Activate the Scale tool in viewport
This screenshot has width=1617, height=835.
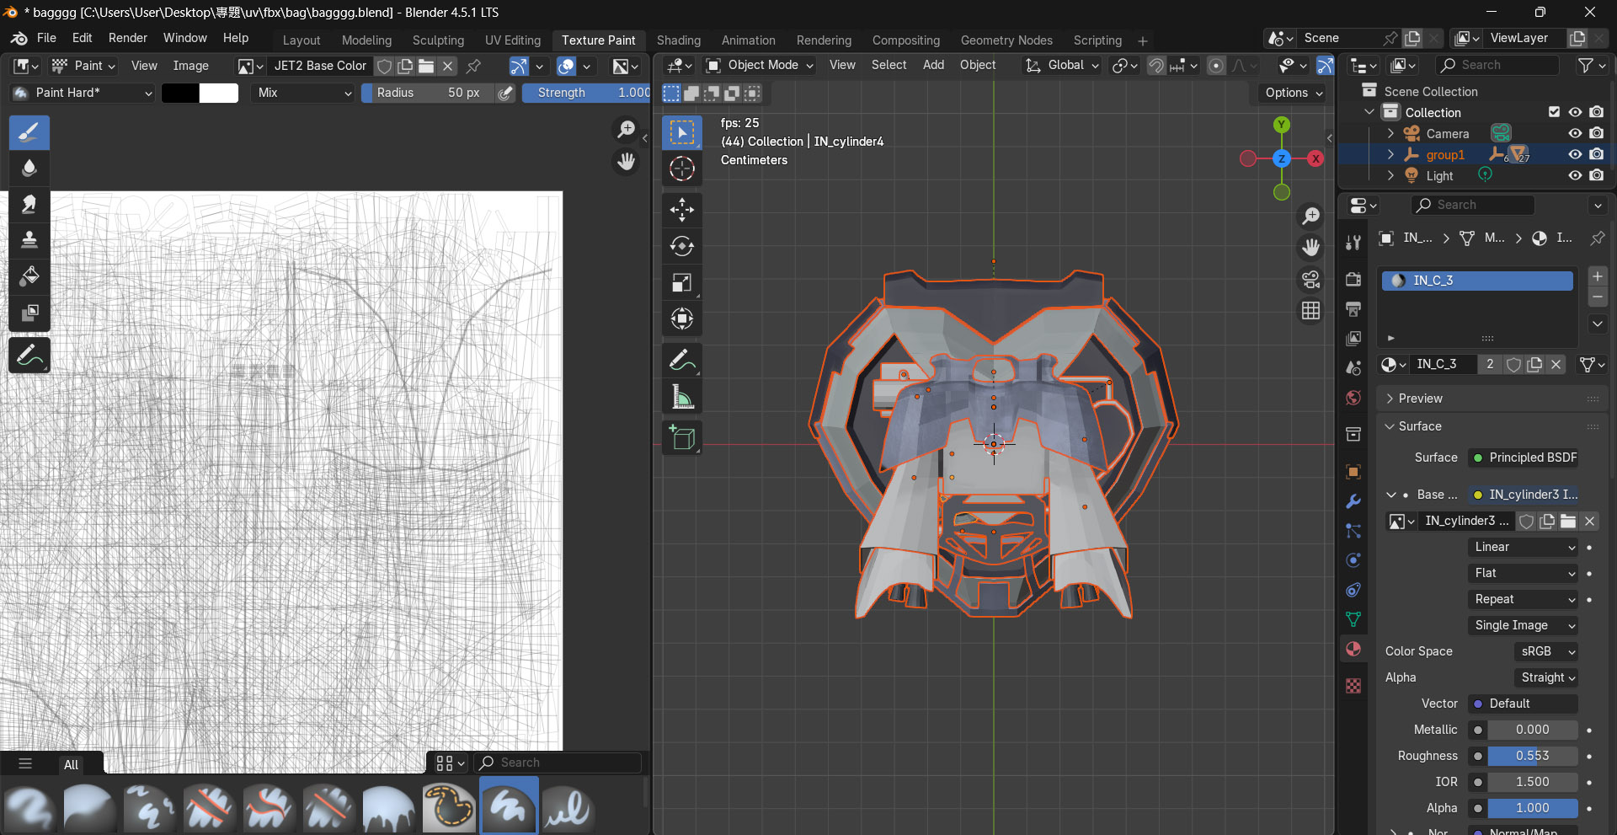682,282
